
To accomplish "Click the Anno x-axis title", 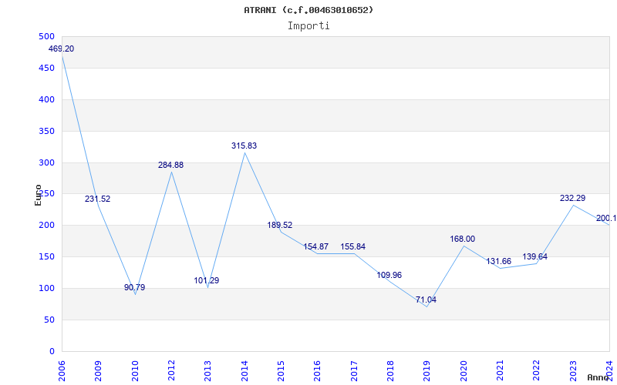I will (x=598, y=377).
